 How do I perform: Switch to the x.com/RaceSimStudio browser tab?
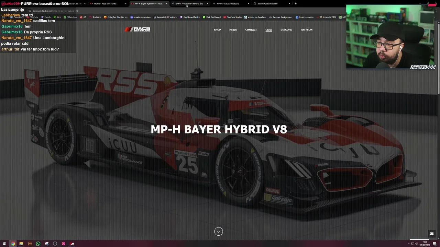267,3
